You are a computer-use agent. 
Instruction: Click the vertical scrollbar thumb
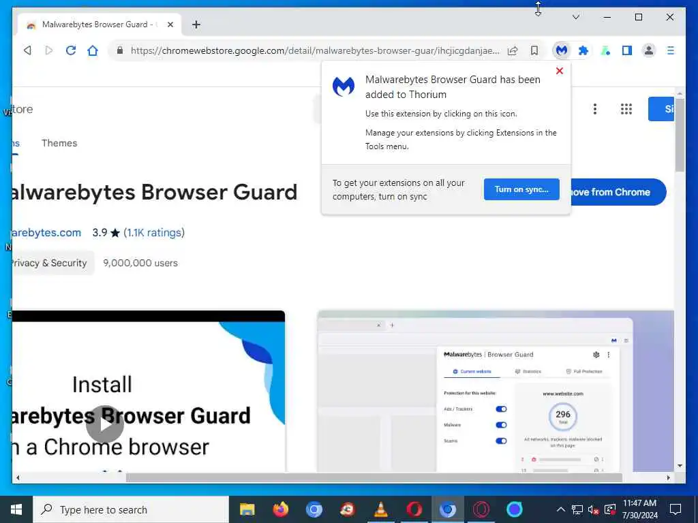(680, 135)
